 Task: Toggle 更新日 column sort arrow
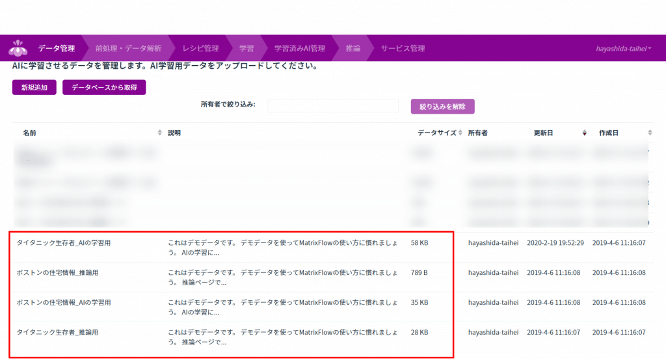pos(584,133)
